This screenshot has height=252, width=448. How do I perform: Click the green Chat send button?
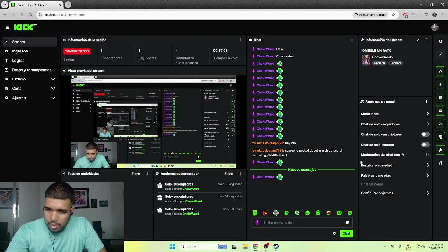346,233
